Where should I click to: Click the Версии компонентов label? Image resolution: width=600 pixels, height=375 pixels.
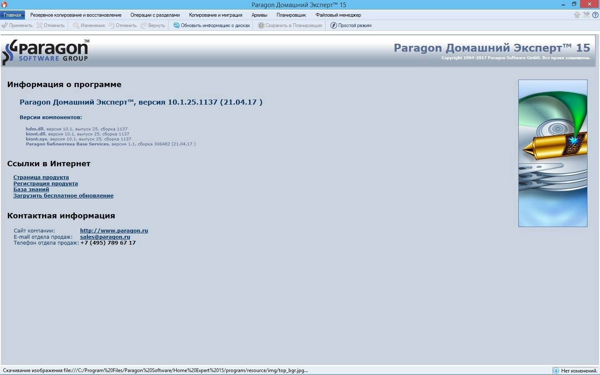click(x=51, y=117)
